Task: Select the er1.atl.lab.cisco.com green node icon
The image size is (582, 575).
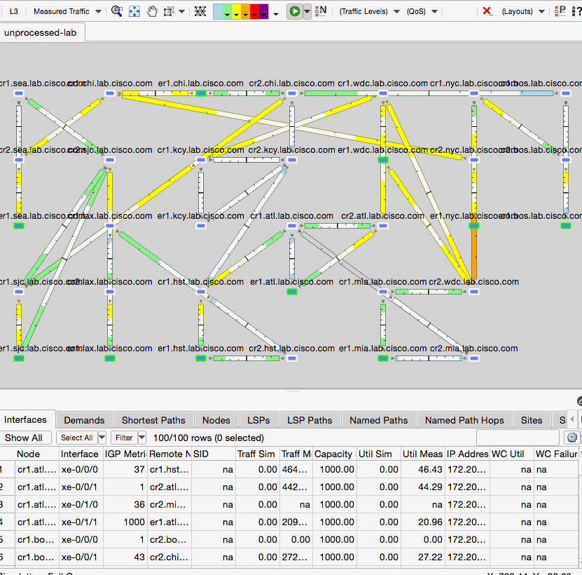Action: pyautogui.click(x=292, y=292)
